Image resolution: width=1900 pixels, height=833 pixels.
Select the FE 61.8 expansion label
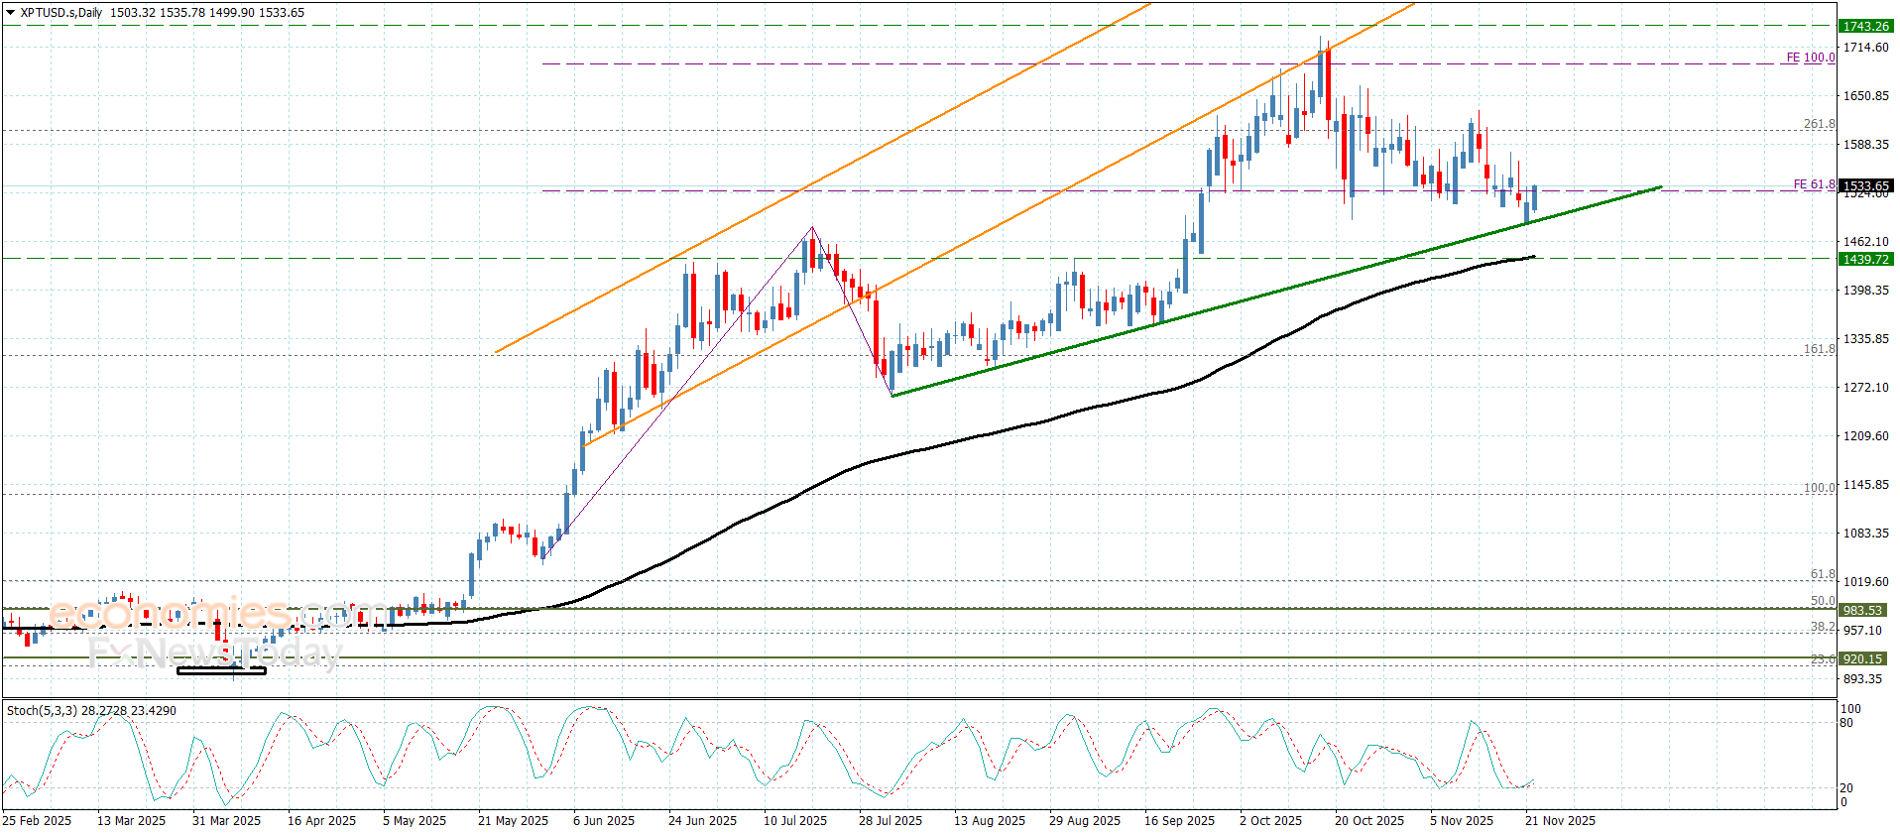pos(1814,184)
